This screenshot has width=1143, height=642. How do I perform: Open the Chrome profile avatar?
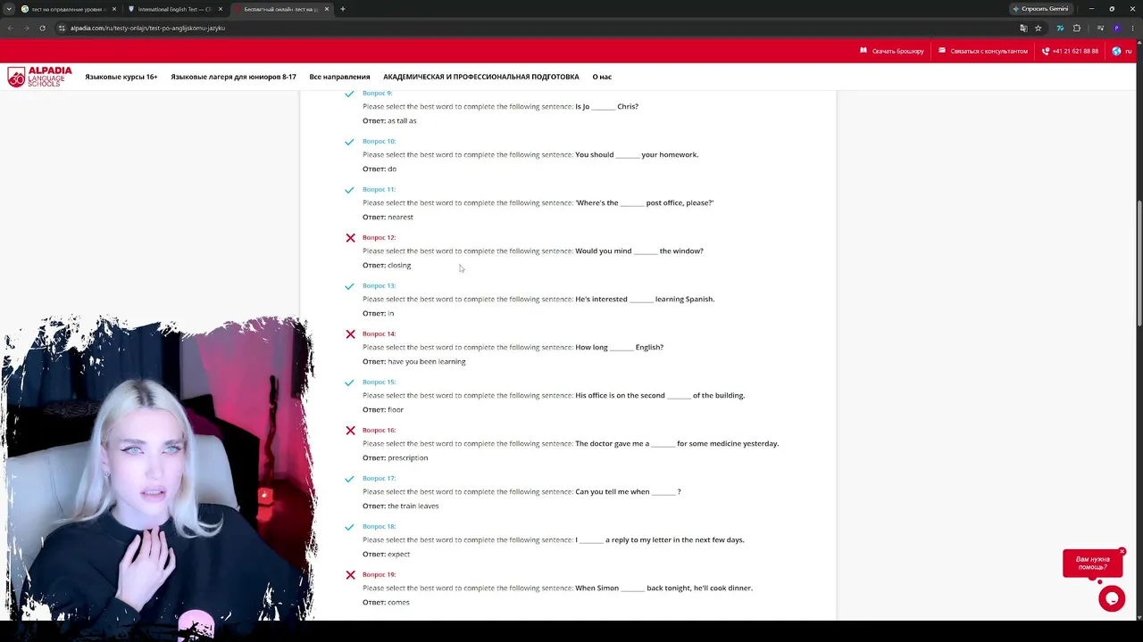coord(1116,28)
